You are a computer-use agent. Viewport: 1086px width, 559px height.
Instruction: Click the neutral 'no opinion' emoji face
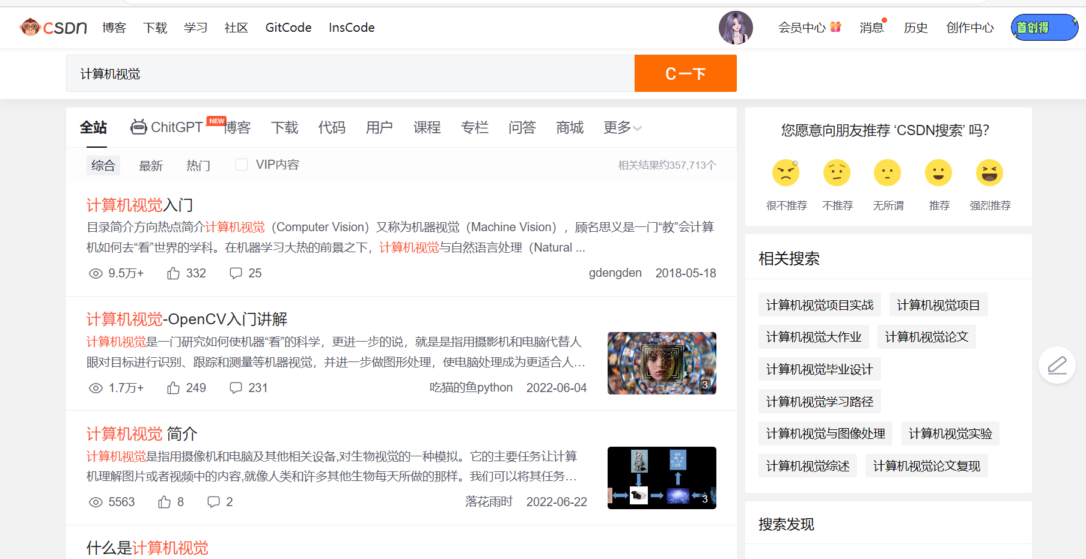click(x=887, y=173)
